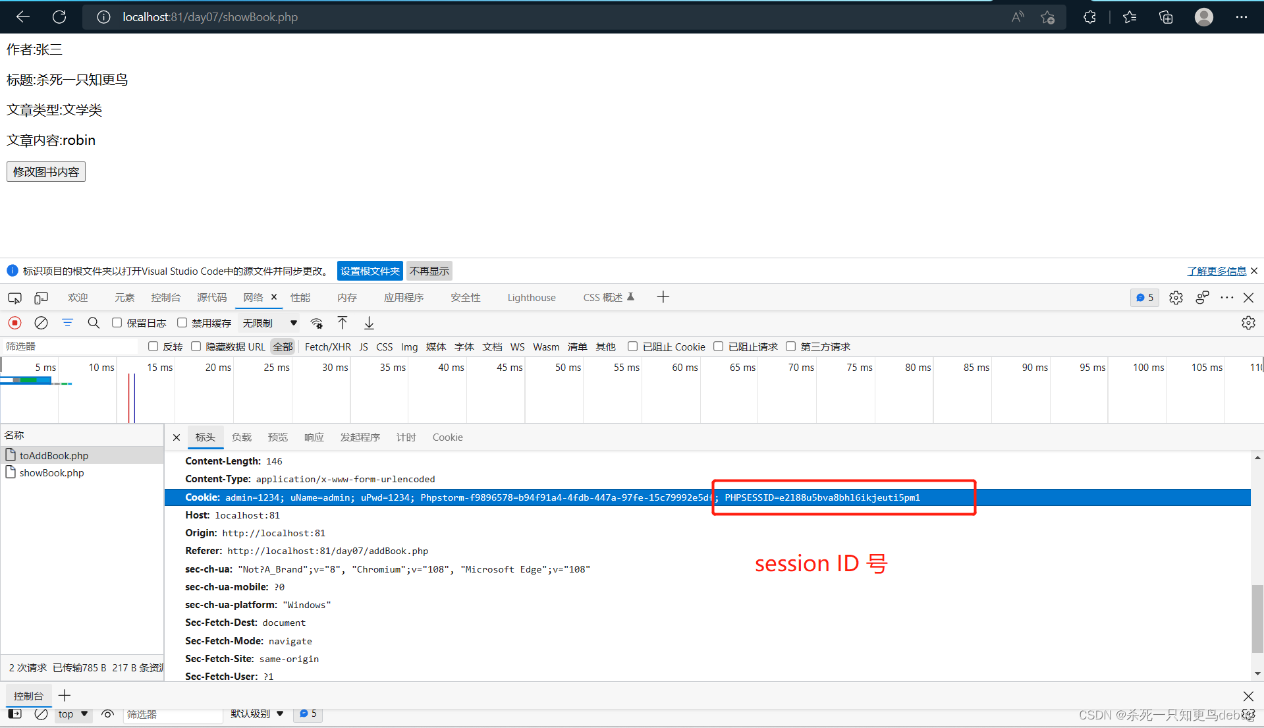Open network conditions panel
Viewport: 1264px width, 728px height.
pyautogui.click(x=317, y=323)
